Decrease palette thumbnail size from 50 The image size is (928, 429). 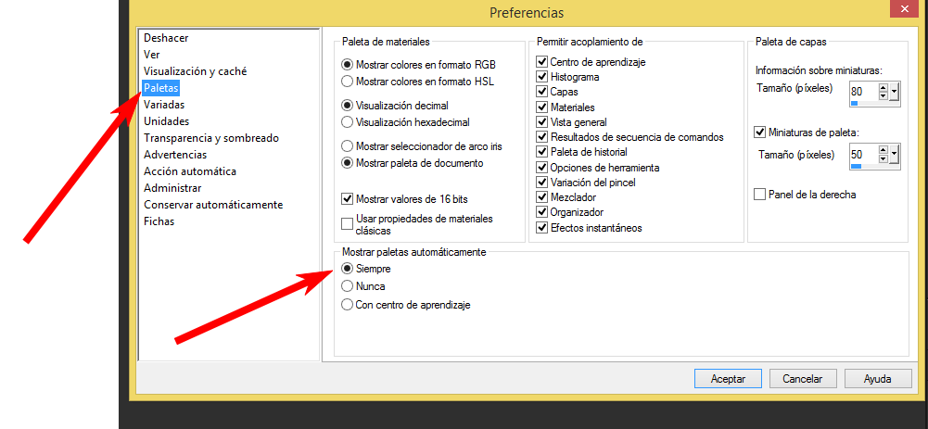883,158
